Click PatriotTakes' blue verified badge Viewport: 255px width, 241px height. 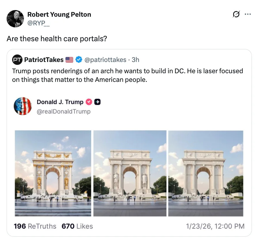(x=78, y=60)
